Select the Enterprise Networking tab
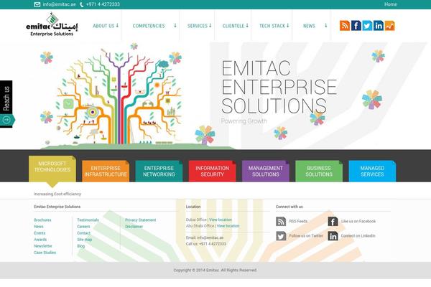Screen dimensions: 431x287 [159, 171]
